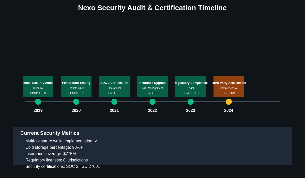Screen dimensions: 305x178
Task: Click Regulatory licenses: 8 jurisdictions line
Action: click(x=56, y=160)
